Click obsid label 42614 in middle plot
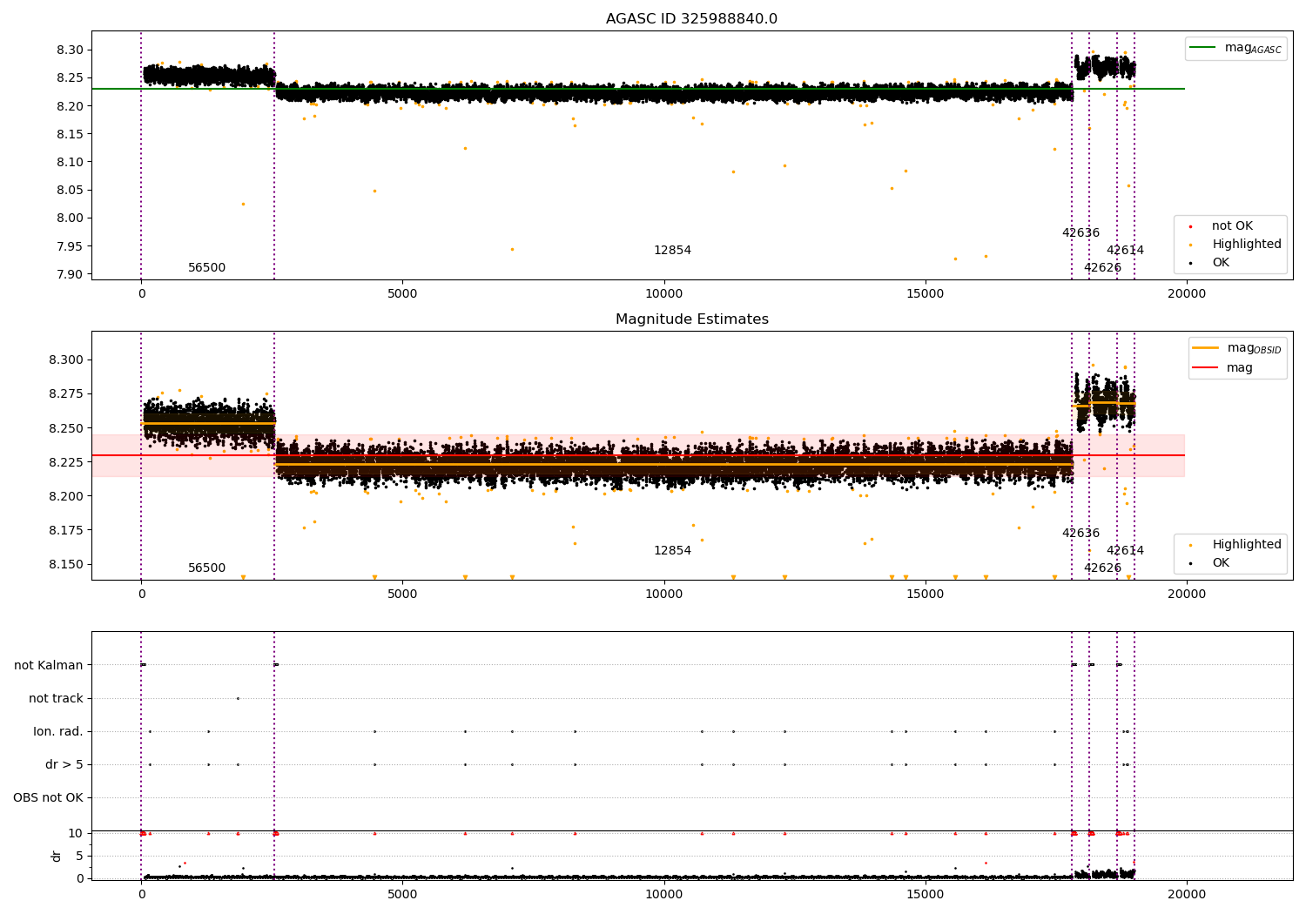The image size is (1306, 914). [x=1125, y=551]
